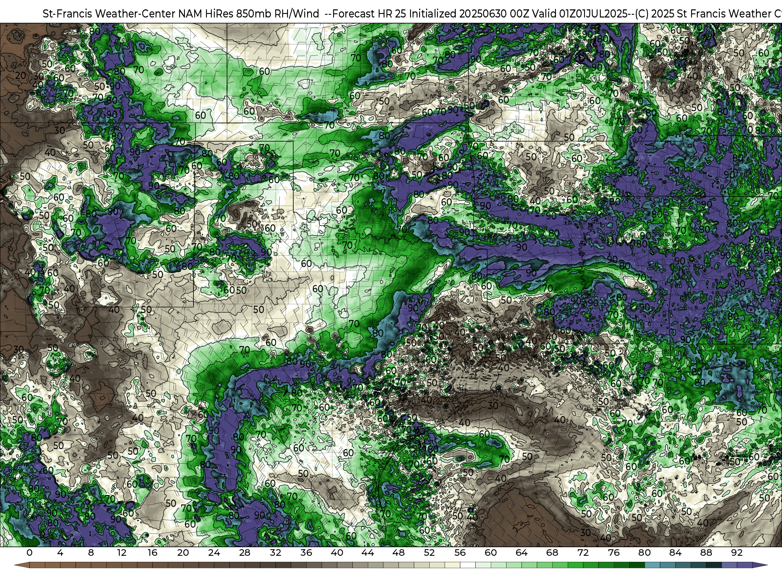Click colorbar tick label '64'
Image resolution: width=782 pixels, height=570 pixels.
point(521,553)
